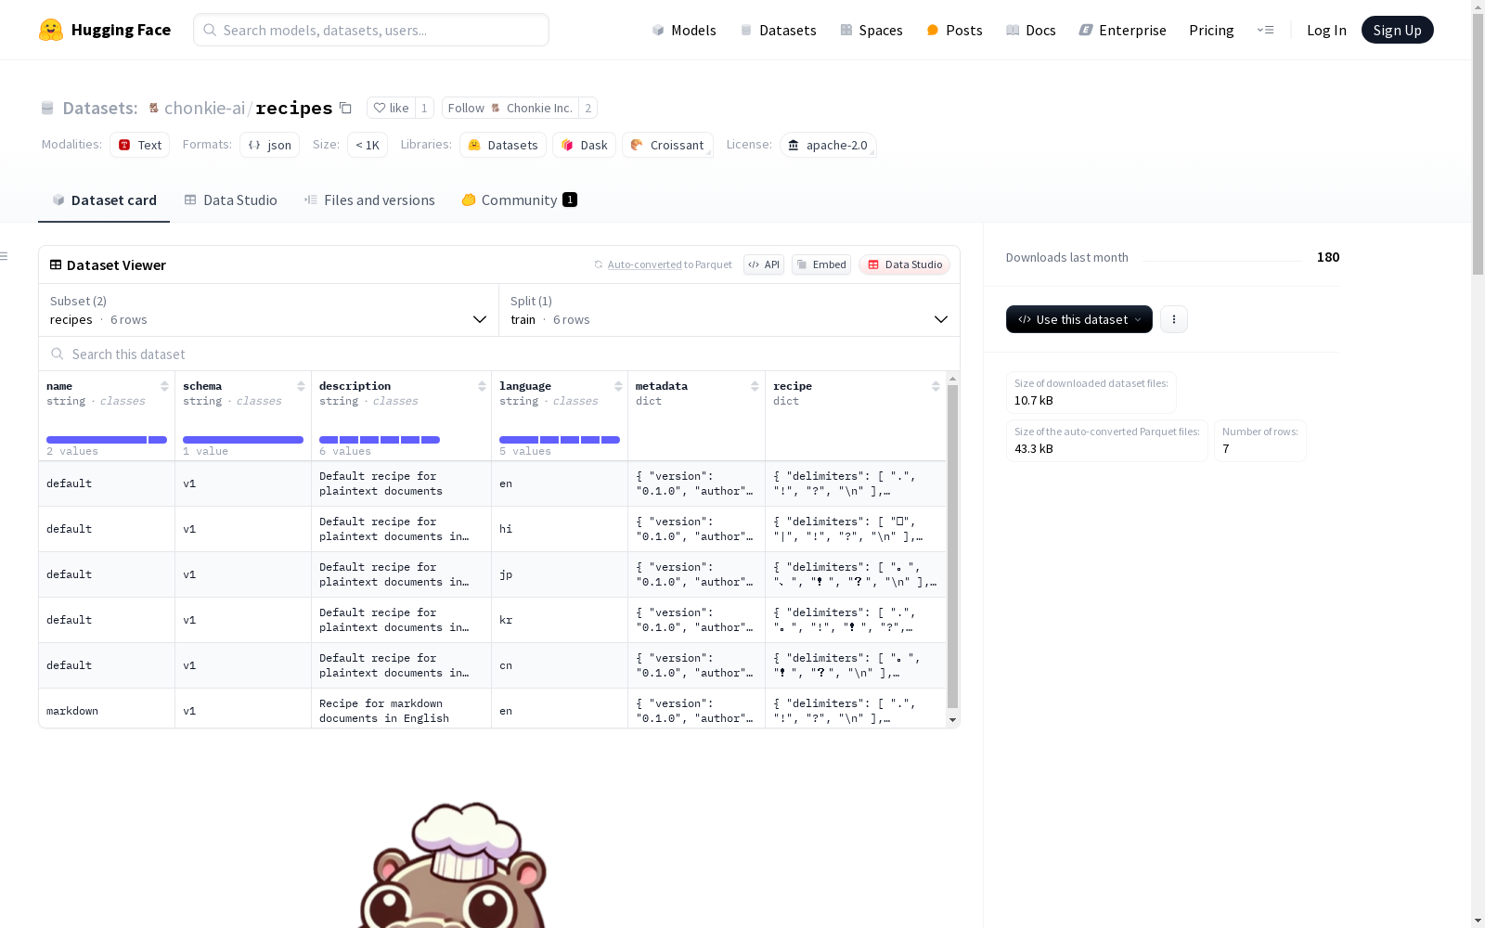This screenshot has width=1485, height=928.
Task: Click the Datasets breadcrumb icon
Action: point(47,108)
